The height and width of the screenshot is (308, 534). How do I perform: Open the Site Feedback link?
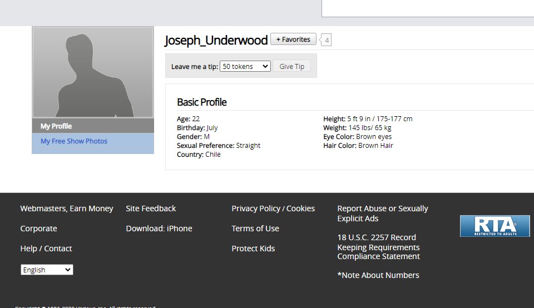click(x=151, y=208)
